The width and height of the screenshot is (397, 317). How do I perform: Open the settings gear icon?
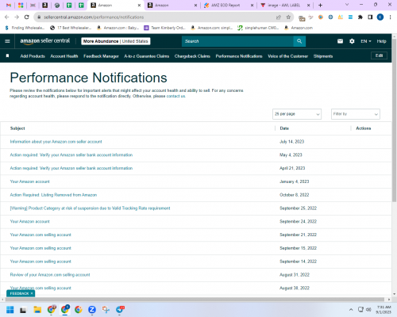352,41
